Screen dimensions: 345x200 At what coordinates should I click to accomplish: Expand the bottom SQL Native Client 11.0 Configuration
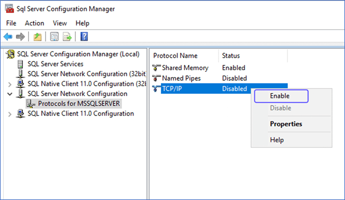[10, 114]
